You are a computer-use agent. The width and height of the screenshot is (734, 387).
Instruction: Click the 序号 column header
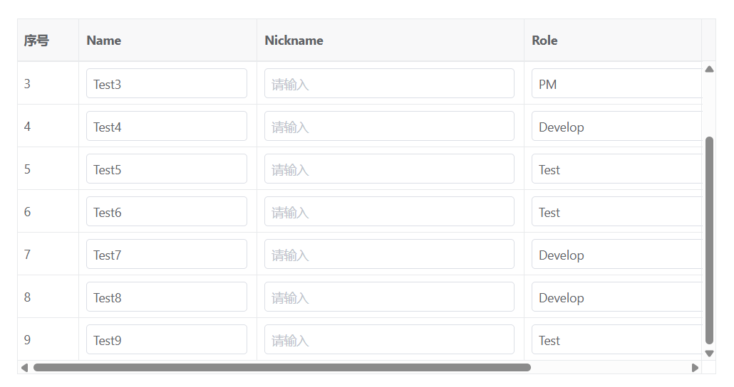(x=36, y=41)
